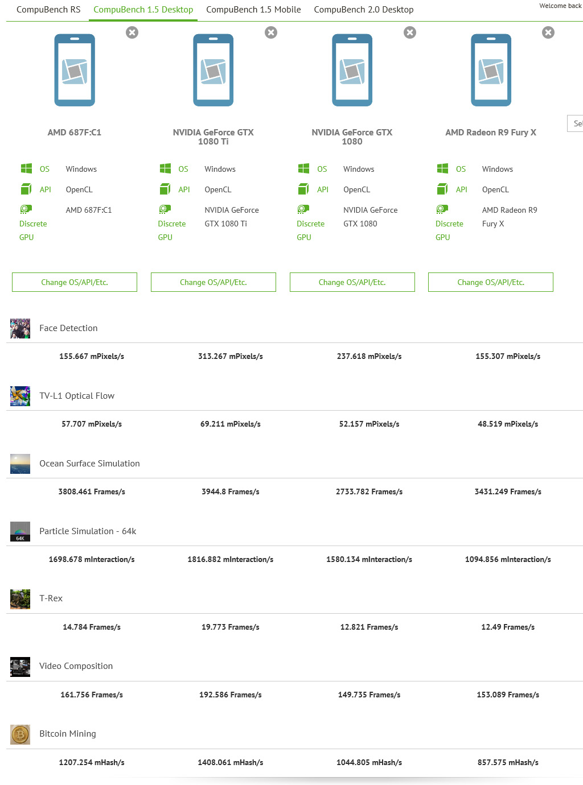The width and height of the screenshot is (583, 785).
Task: Click the Bitcoin Mining coin icon
Action: click(20, 734)
